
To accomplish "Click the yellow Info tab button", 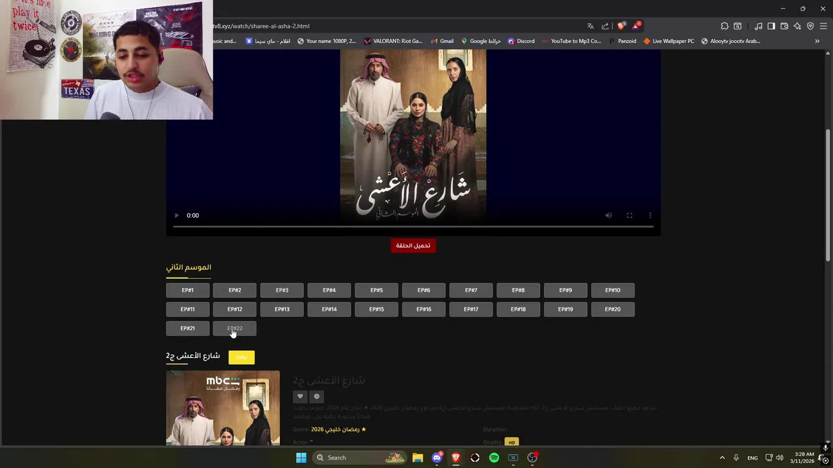I will click(x=241, y=357).
